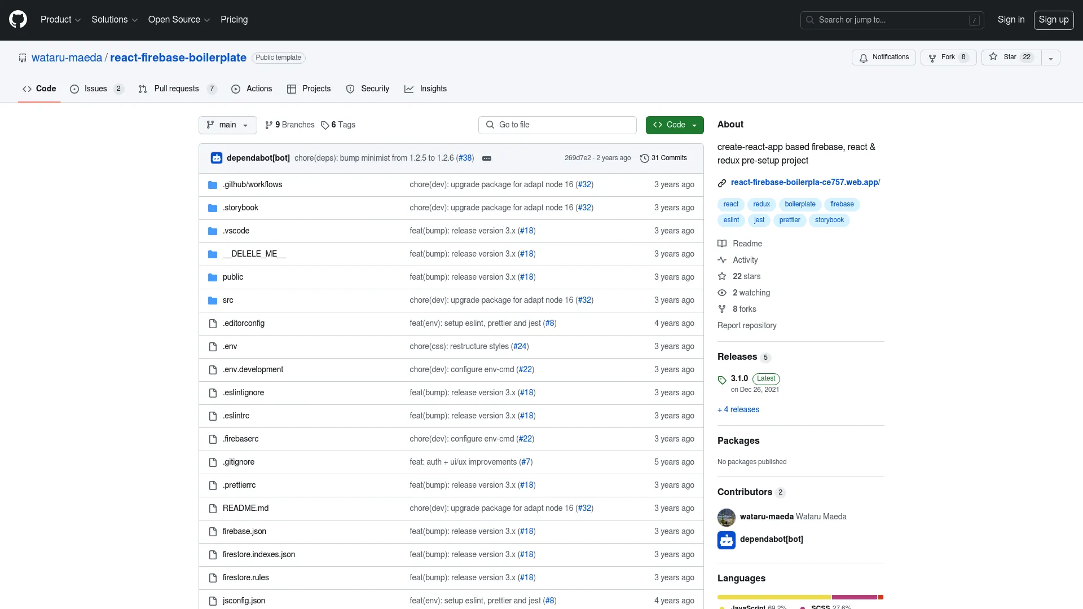Click the Security shield icon
Screen dimensions: 1083x609
tap(350, 89)
